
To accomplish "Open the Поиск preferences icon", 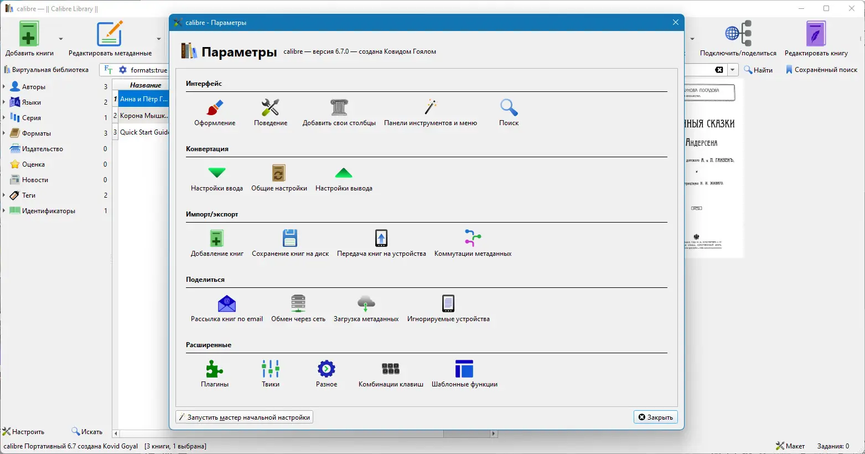I will coord(509,112).
